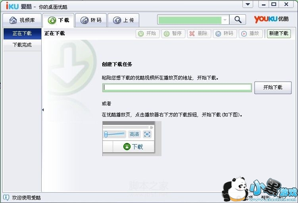This screenshot has width=298, height=203.
Task: Open the 上传 upload tab
Action: click(x=123, y=20)
